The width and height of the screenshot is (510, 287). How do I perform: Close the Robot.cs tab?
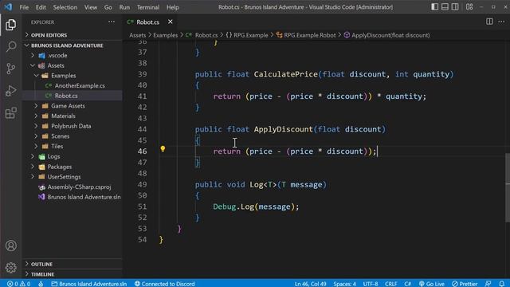point(170,22)
